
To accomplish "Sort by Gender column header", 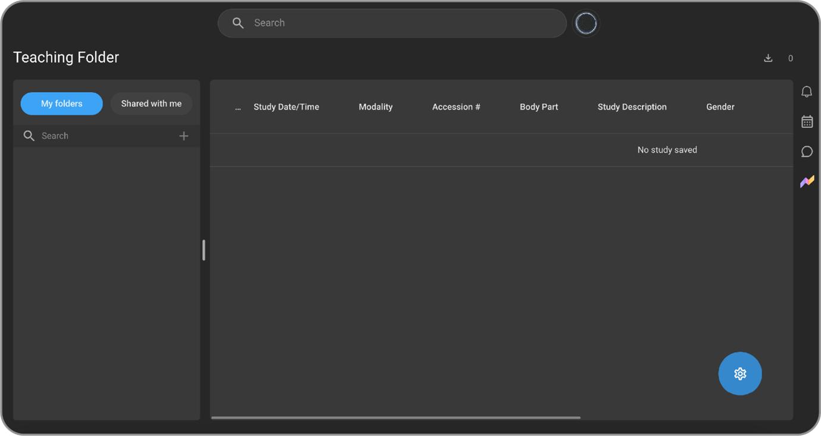I will pos(720,107).
